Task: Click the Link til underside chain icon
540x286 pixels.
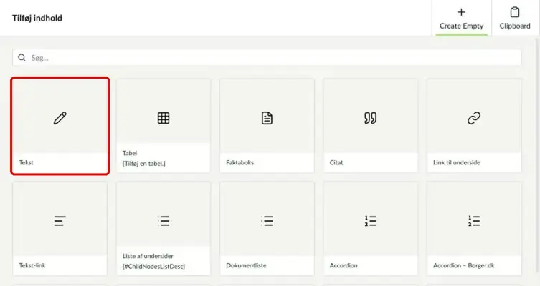Action: pyautogui.click(x=474, y=118)
